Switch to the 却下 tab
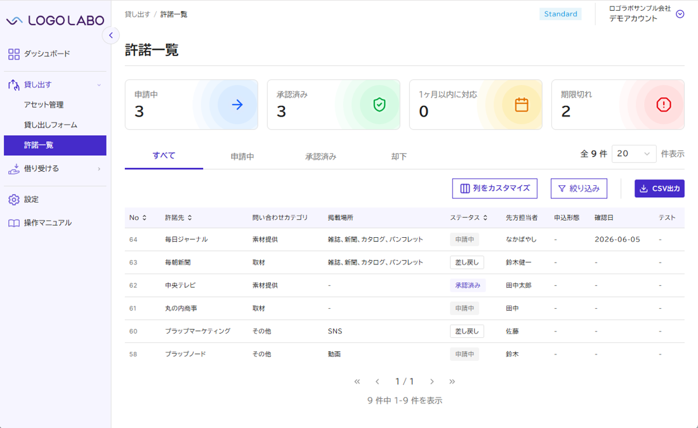The width and height of the screenshot is (698, 428). click(399, 157)
